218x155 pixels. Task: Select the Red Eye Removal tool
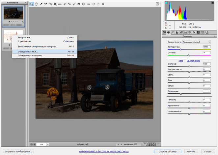69,4
